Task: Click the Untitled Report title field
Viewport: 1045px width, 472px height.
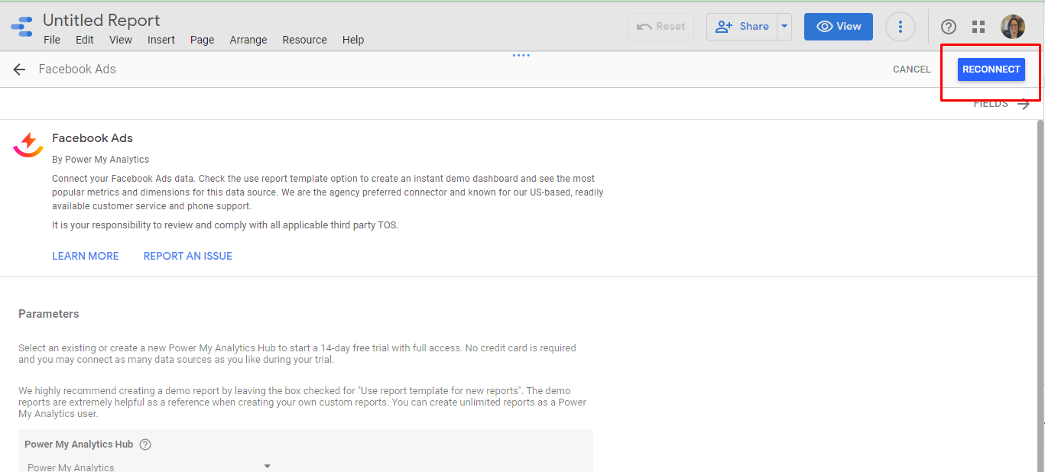Action: point(102,21)
